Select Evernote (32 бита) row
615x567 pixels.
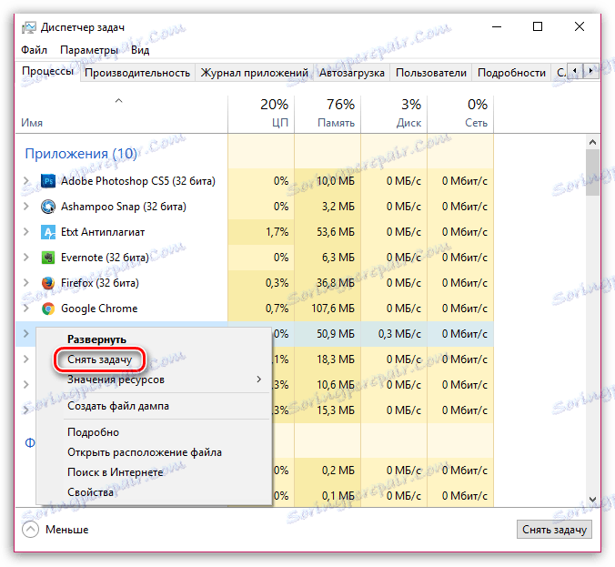(255, 258)
